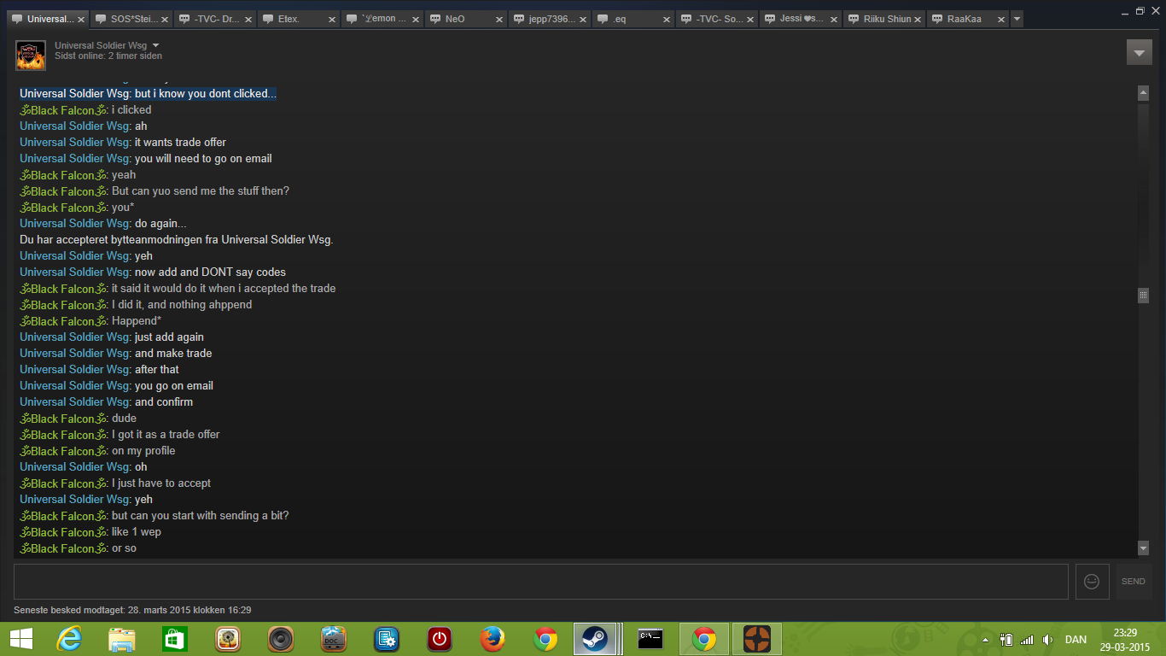
Task: Expand the Universal Soldier Wsg name dropdown
Action: [155, 45]
